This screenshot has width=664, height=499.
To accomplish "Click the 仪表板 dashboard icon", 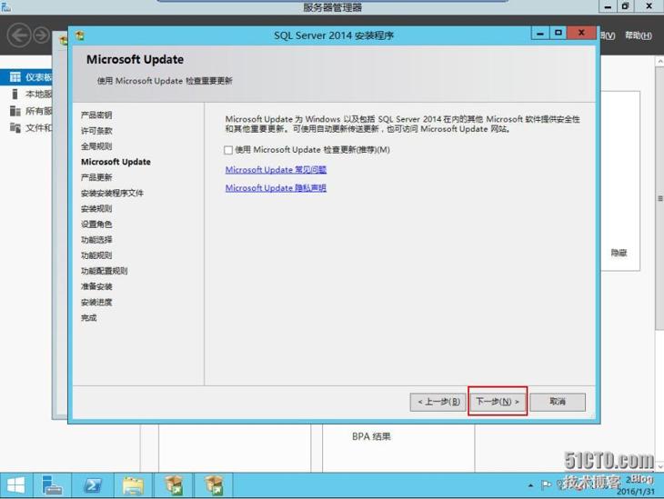I will tap(15, 77).
